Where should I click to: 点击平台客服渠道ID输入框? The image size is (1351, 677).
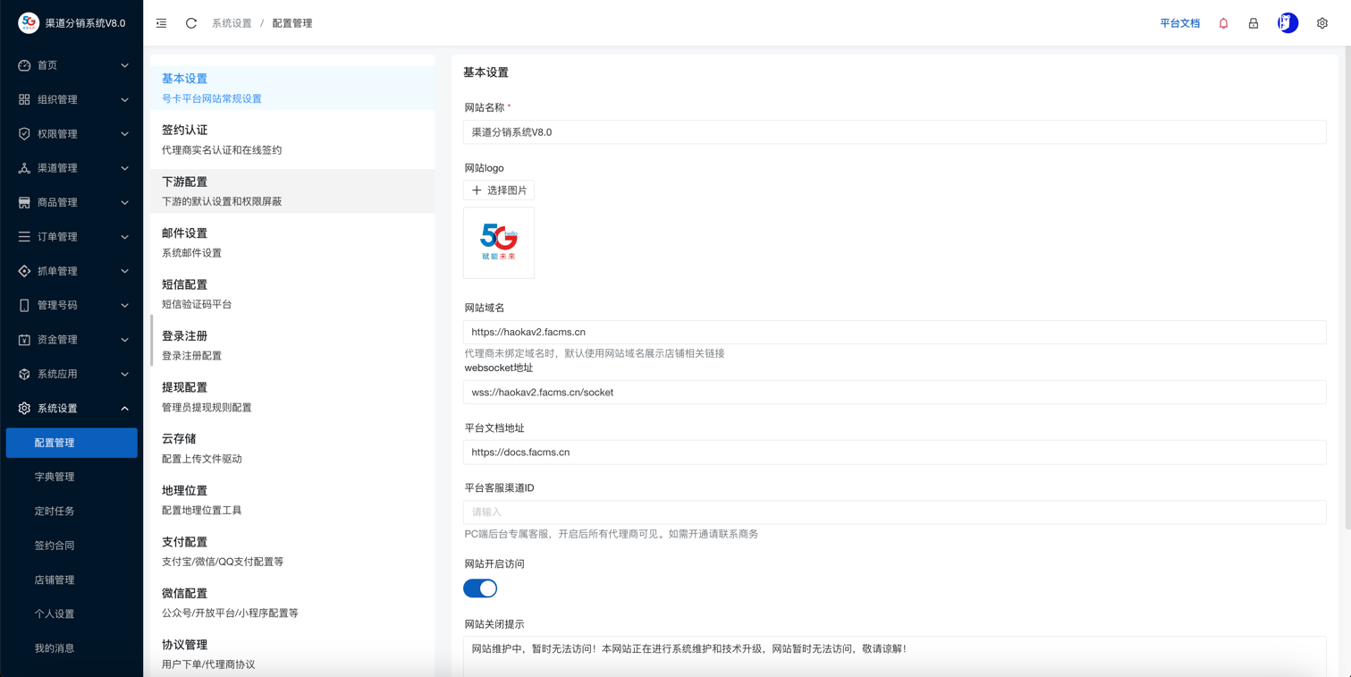pyautogui.click(x=894, y=512)
